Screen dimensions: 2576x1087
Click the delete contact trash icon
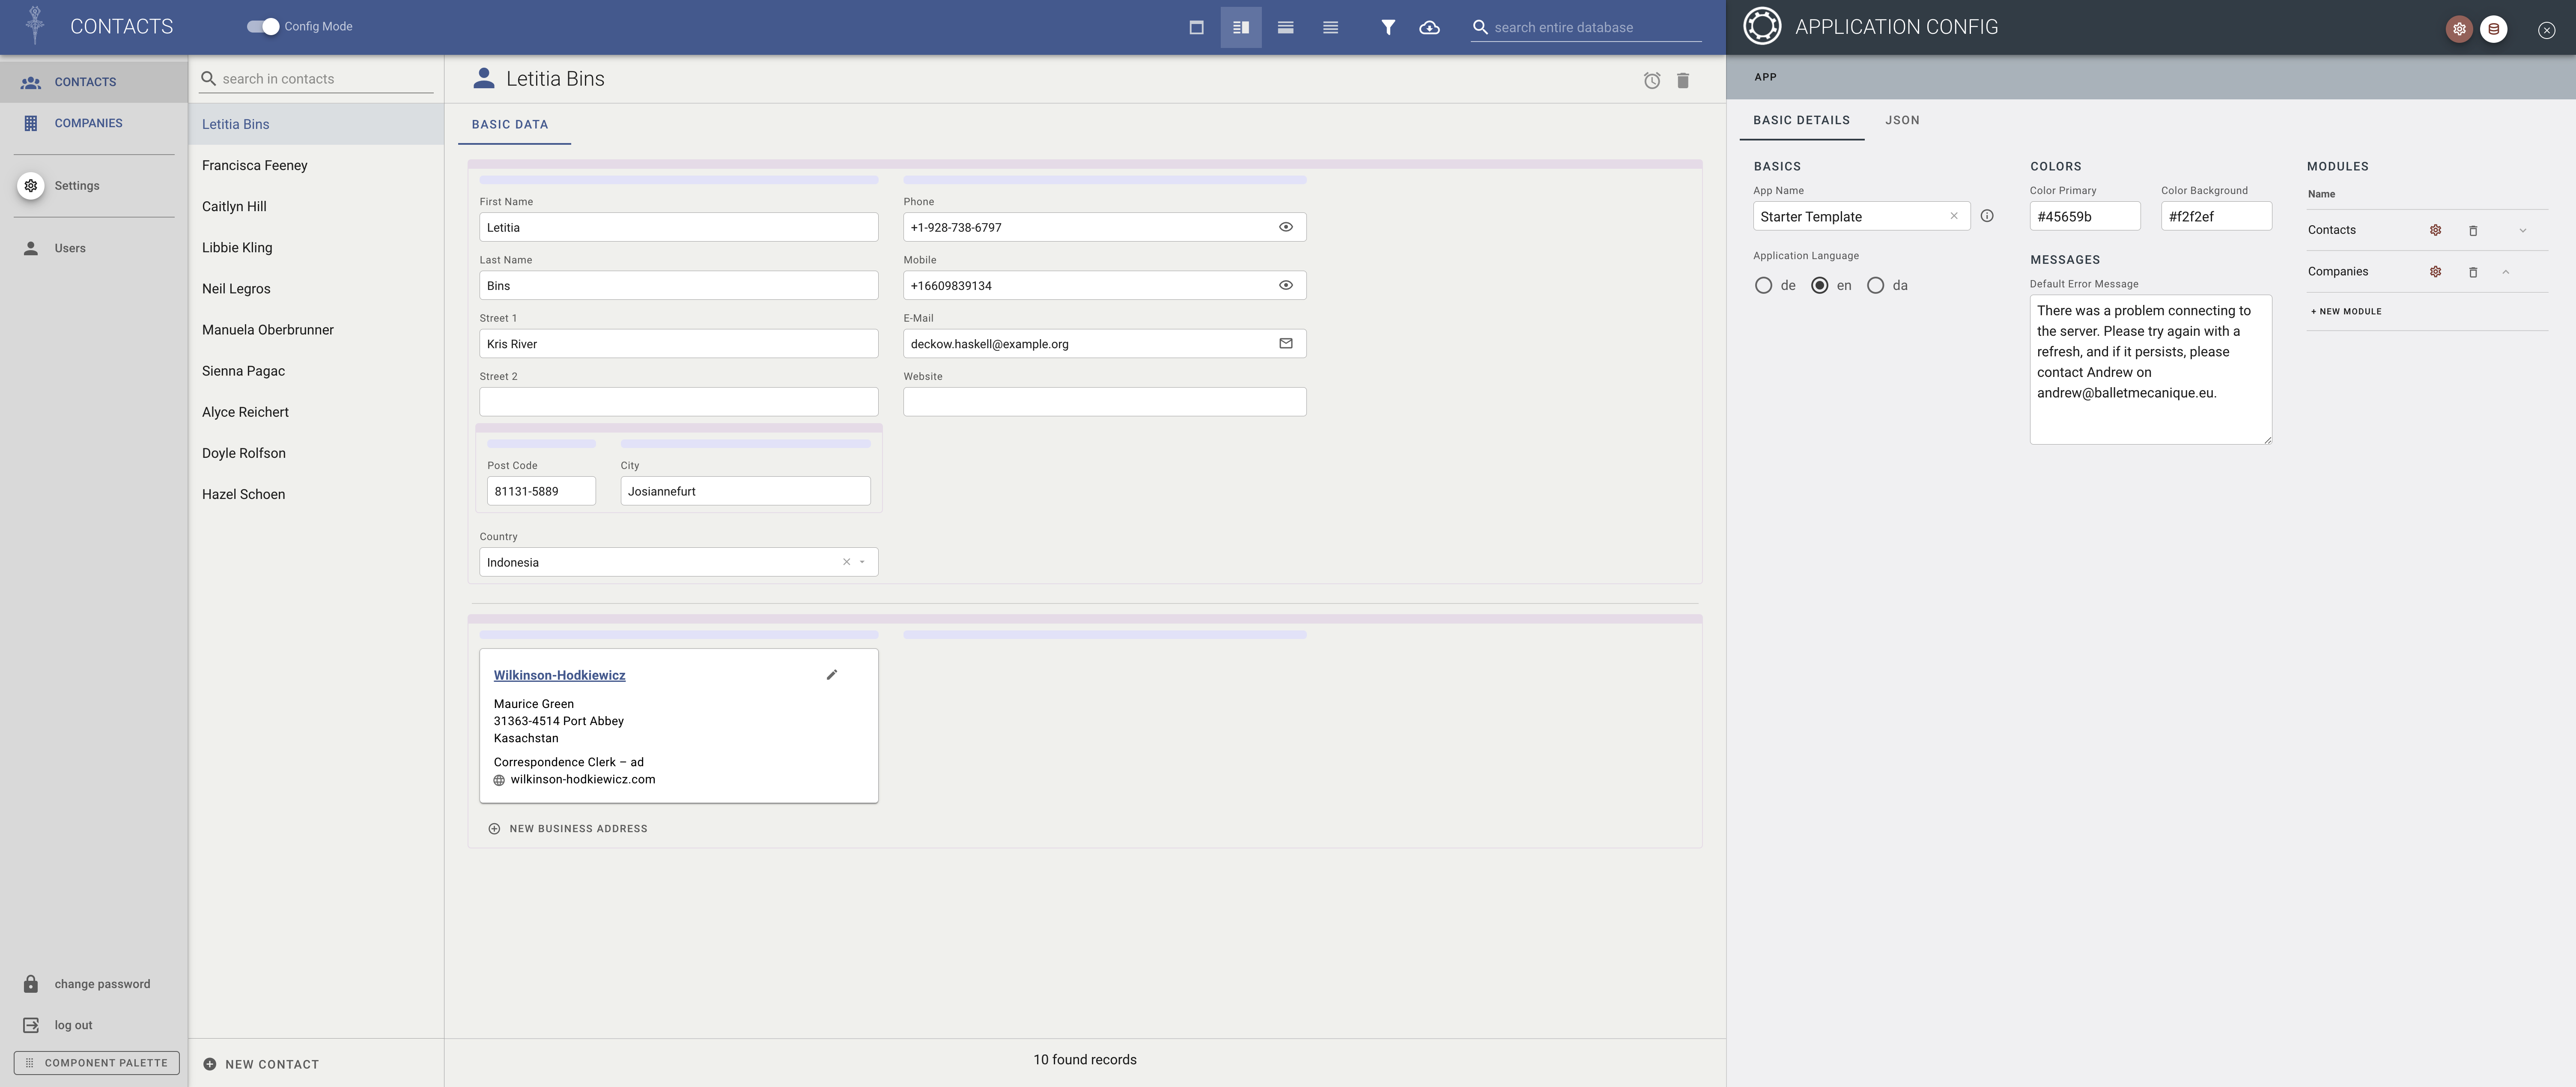pyautogui.click(x=1683, y=80)
